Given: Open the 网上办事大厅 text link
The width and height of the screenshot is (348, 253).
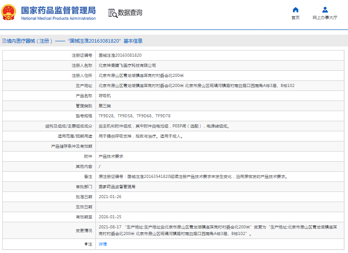Looking at the screenshot, I should 325,18.
